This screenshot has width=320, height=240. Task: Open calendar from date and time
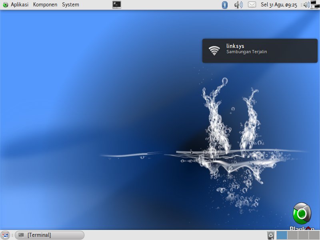pyautogui.click(x=279, y=5)
